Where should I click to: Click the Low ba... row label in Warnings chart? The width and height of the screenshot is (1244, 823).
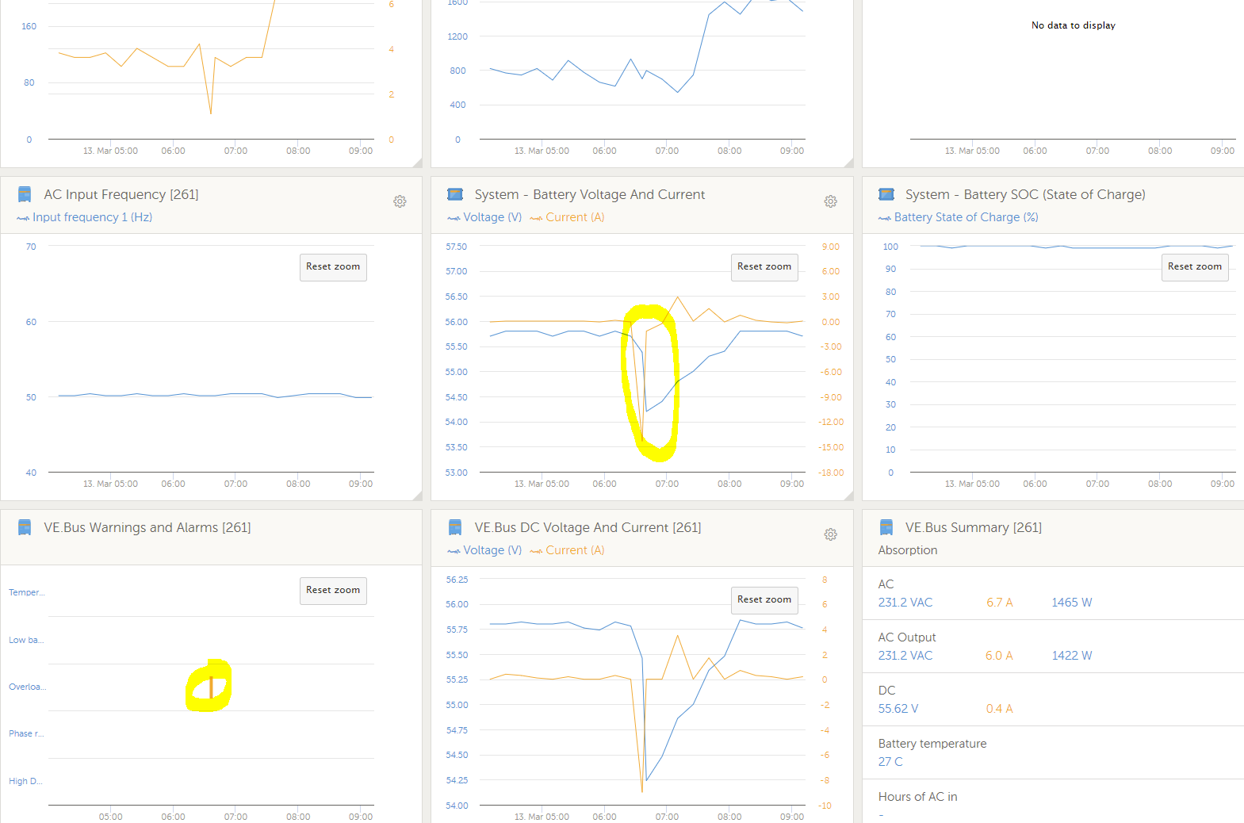tap(26, 640)
